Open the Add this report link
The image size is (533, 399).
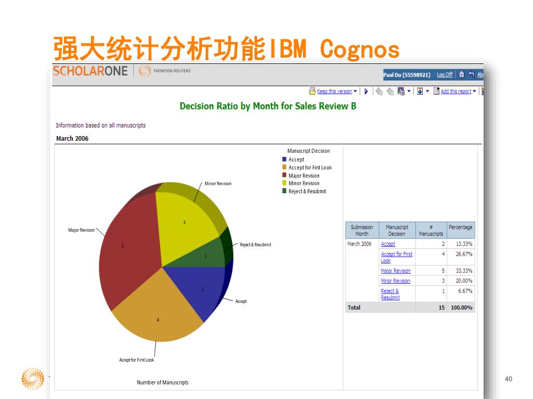click(x=456, y=91)
